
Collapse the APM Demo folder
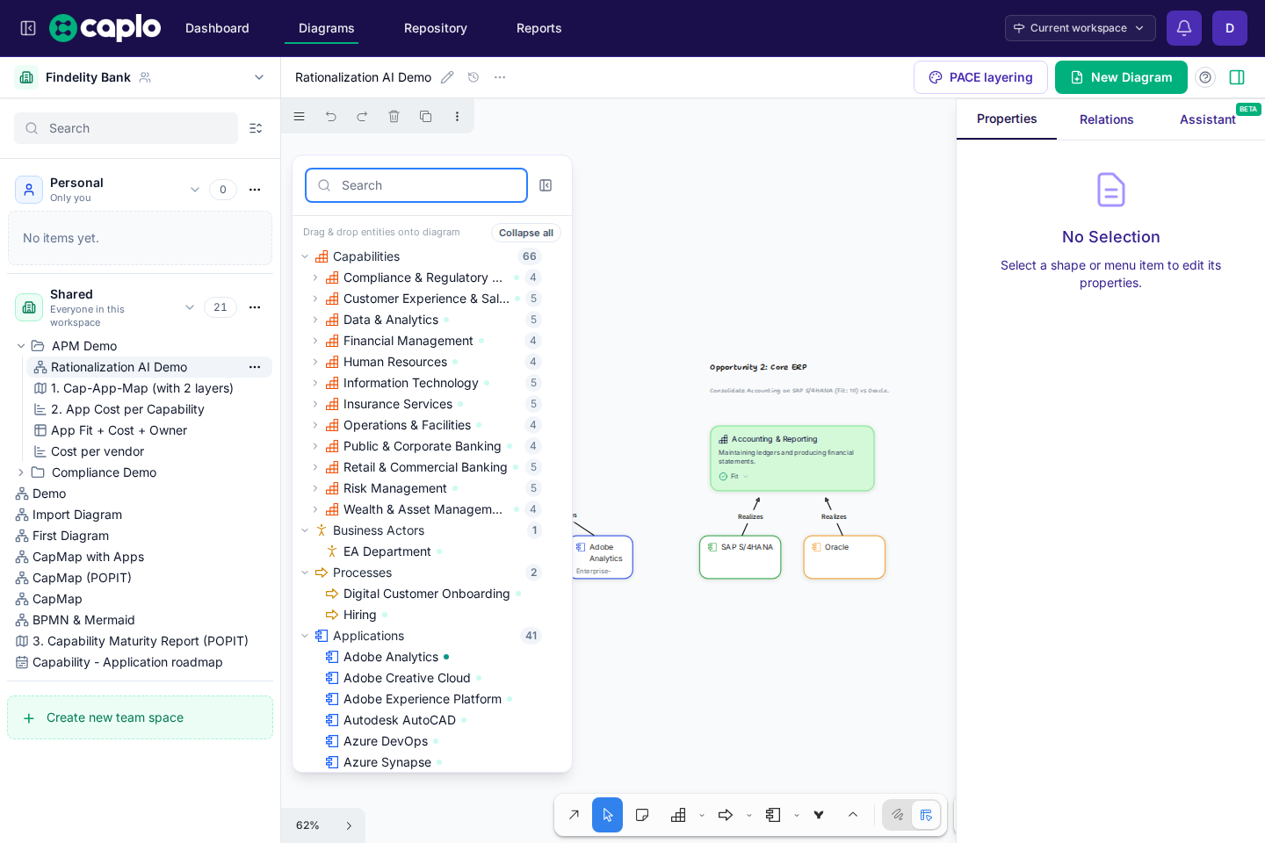point(21,346)
